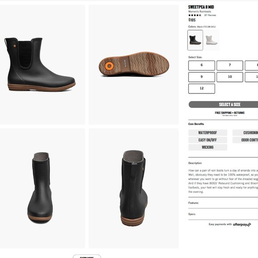Click the star rating icons

tap(195, 15)
